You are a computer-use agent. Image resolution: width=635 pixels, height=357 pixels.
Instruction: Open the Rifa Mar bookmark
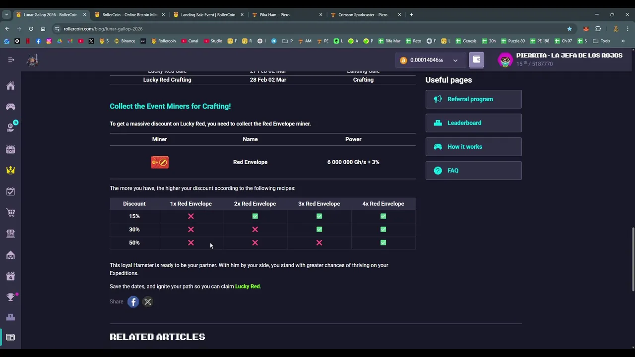tap(389, 41)
